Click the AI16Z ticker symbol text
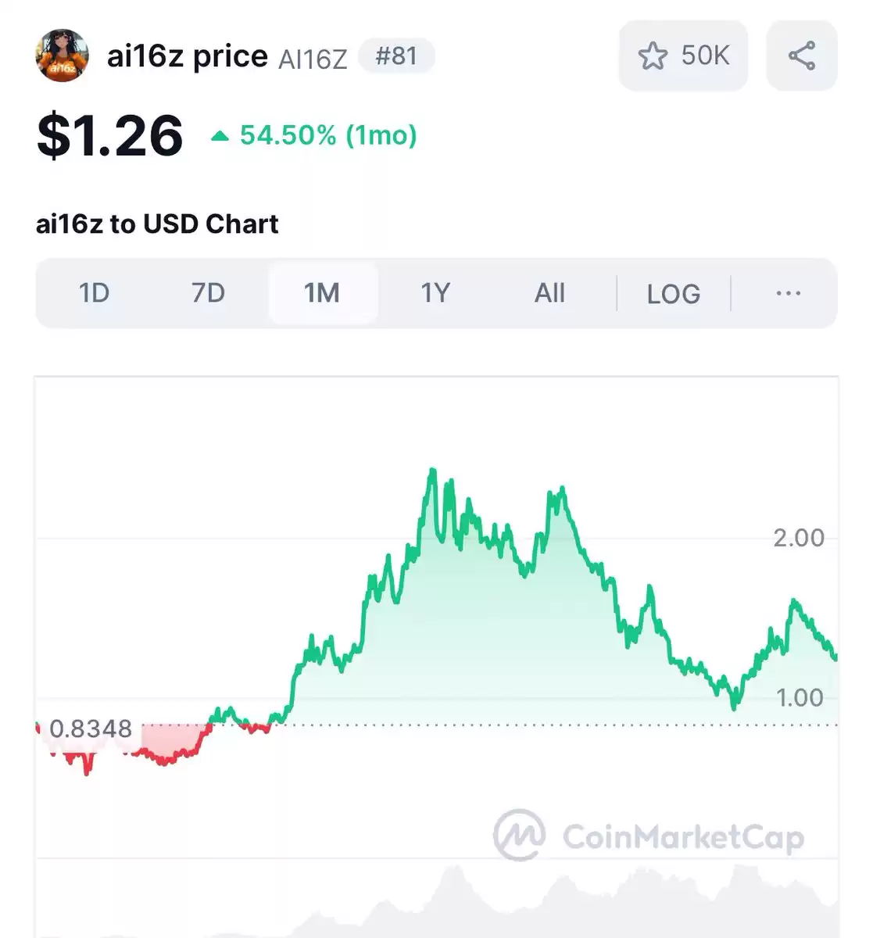The width and height of the screenshot is (873, 938). (313, 59)
